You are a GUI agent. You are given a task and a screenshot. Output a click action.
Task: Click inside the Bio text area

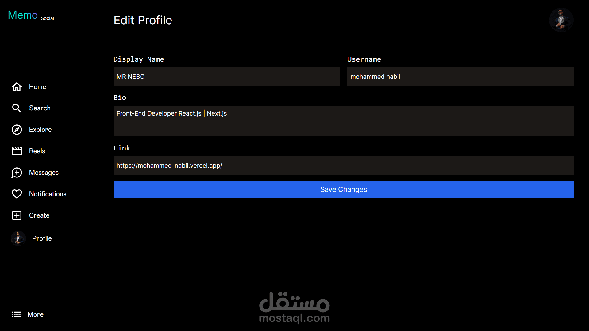[343, 121]
